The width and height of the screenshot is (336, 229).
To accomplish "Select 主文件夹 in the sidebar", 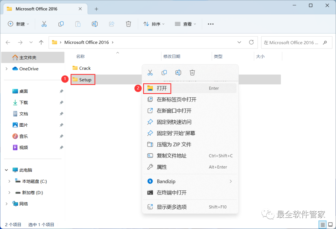I will click(x=33, y=58).
